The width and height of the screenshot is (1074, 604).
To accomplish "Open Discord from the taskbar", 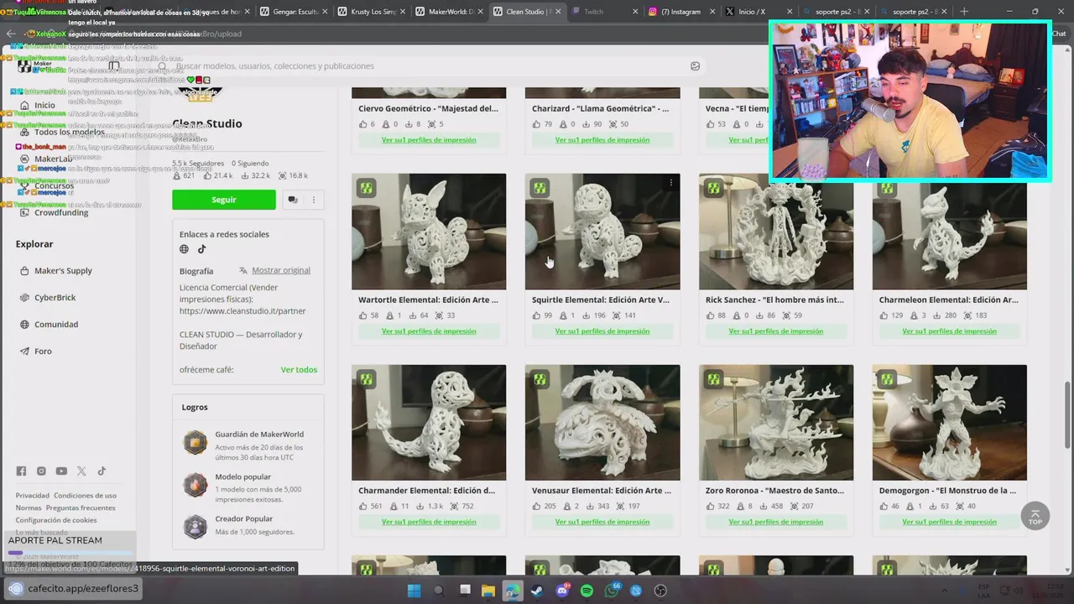I will point(562,591).
